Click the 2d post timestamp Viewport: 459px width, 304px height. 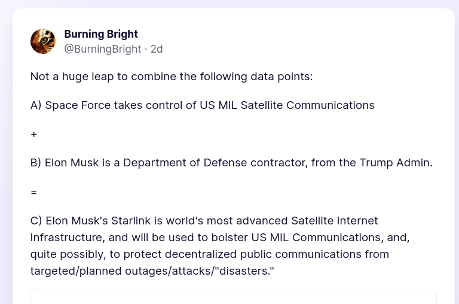[157, 49]
